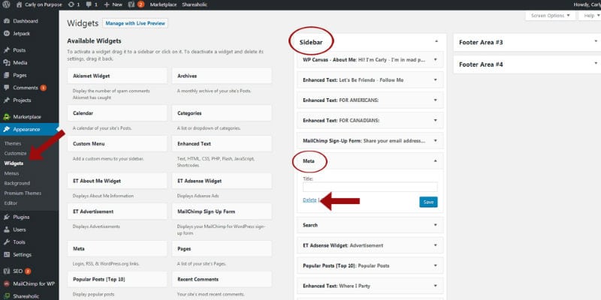Screen dimensions: 601x300
Task: Delete the Meta widget
Action: pyautogui.click(x=310, y=200)
